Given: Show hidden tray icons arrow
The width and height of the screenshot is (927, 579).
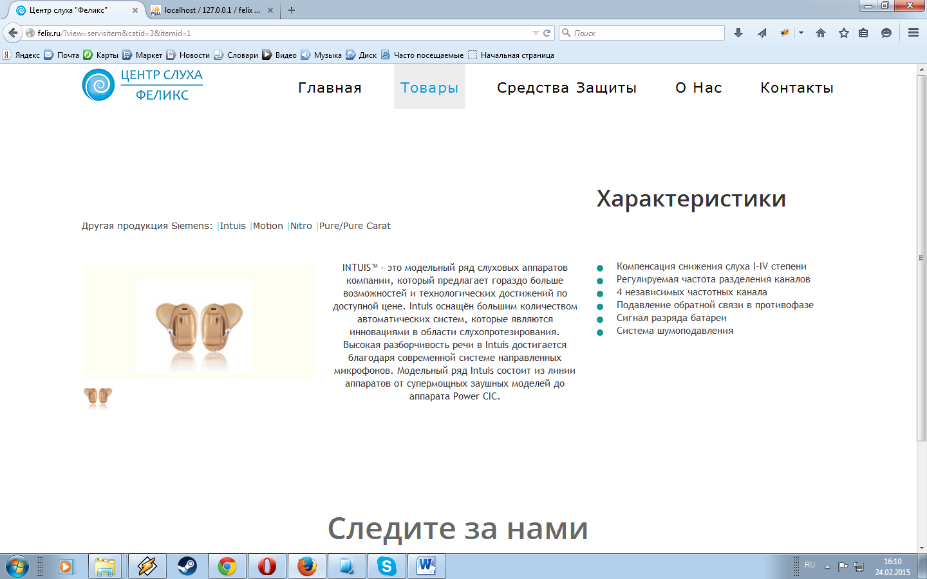Looking at the screenshot, I should pos(827,567).
